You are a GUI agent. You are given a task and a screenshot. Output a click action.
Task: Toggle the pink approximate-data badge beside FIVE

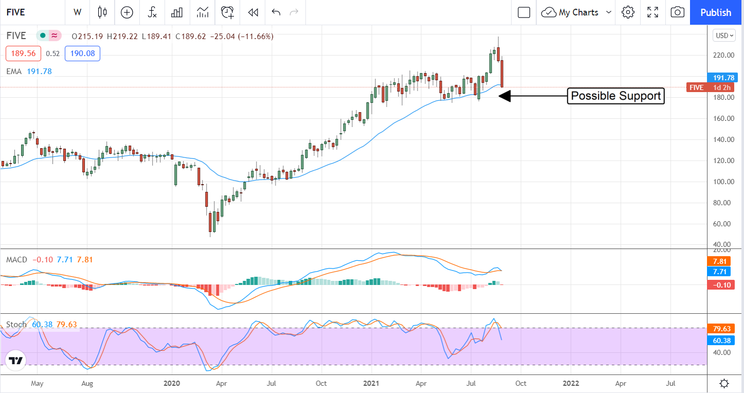click(54, 36)
